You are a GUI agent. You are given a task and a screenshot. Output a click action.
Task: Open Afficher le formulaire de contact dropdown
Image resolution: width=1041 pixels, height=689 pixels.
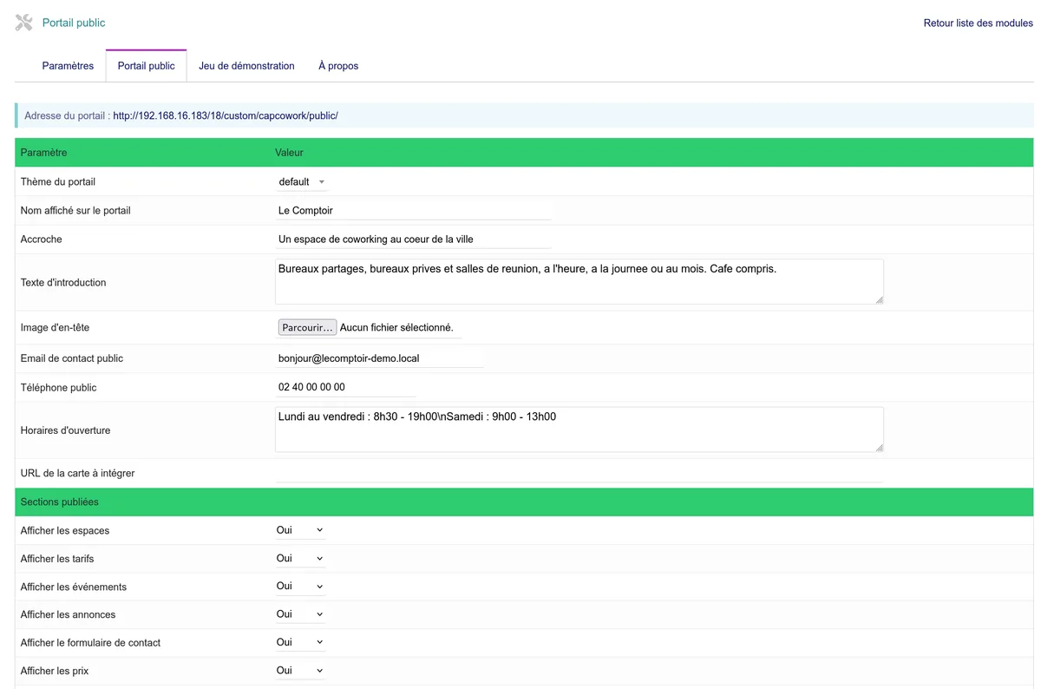[300, 642]
